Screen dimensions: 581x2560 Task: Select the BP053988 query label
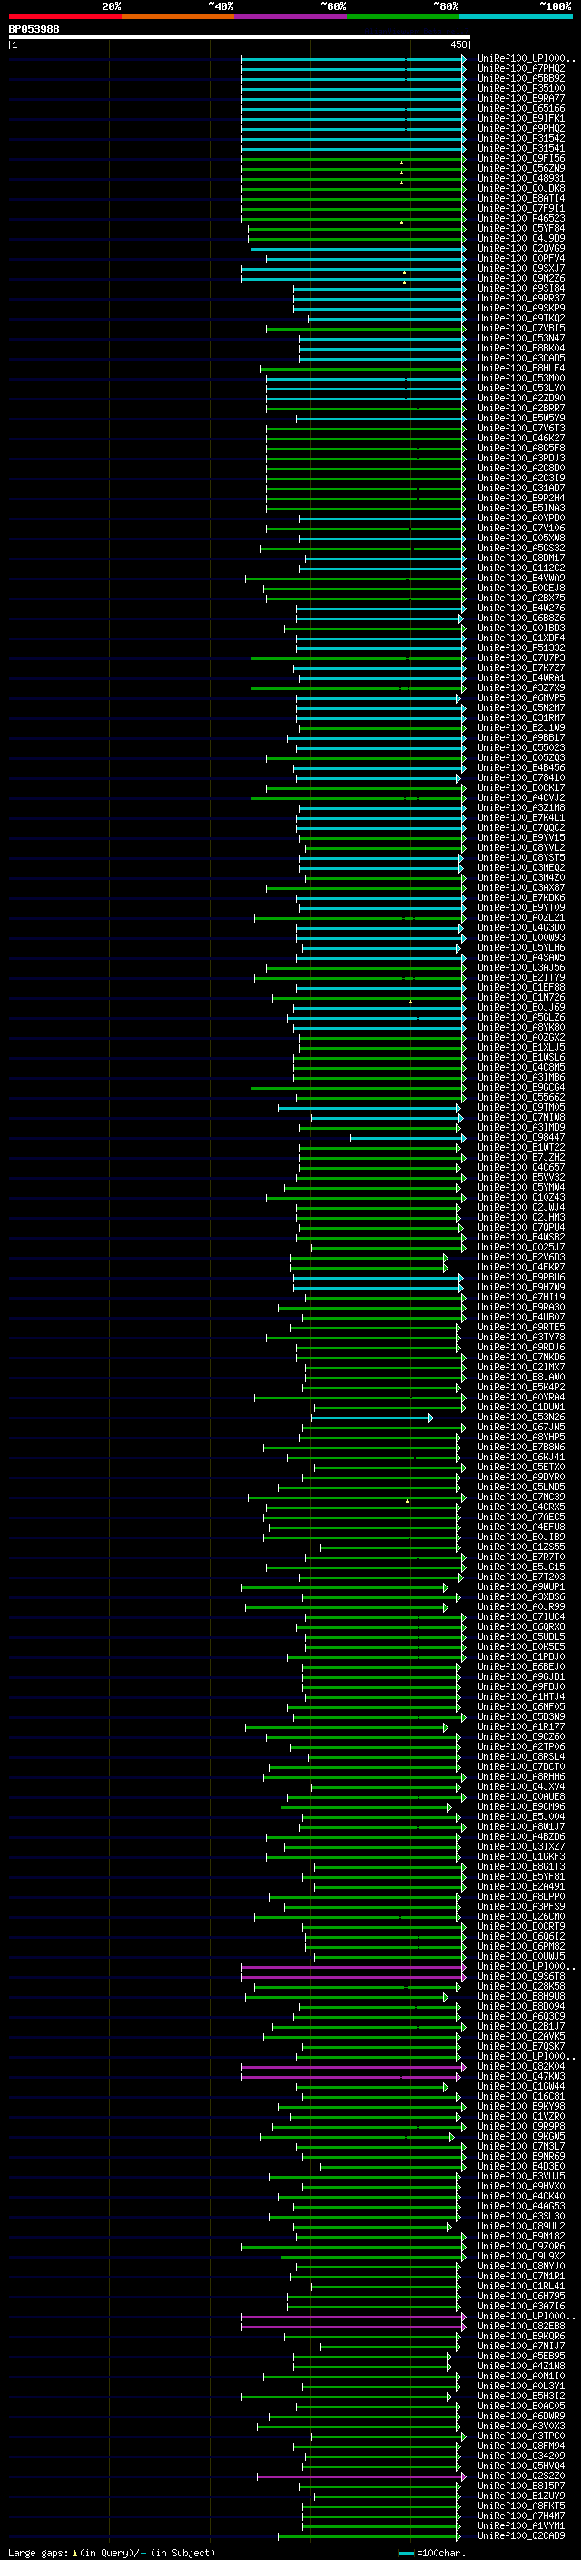coord(34,29)
